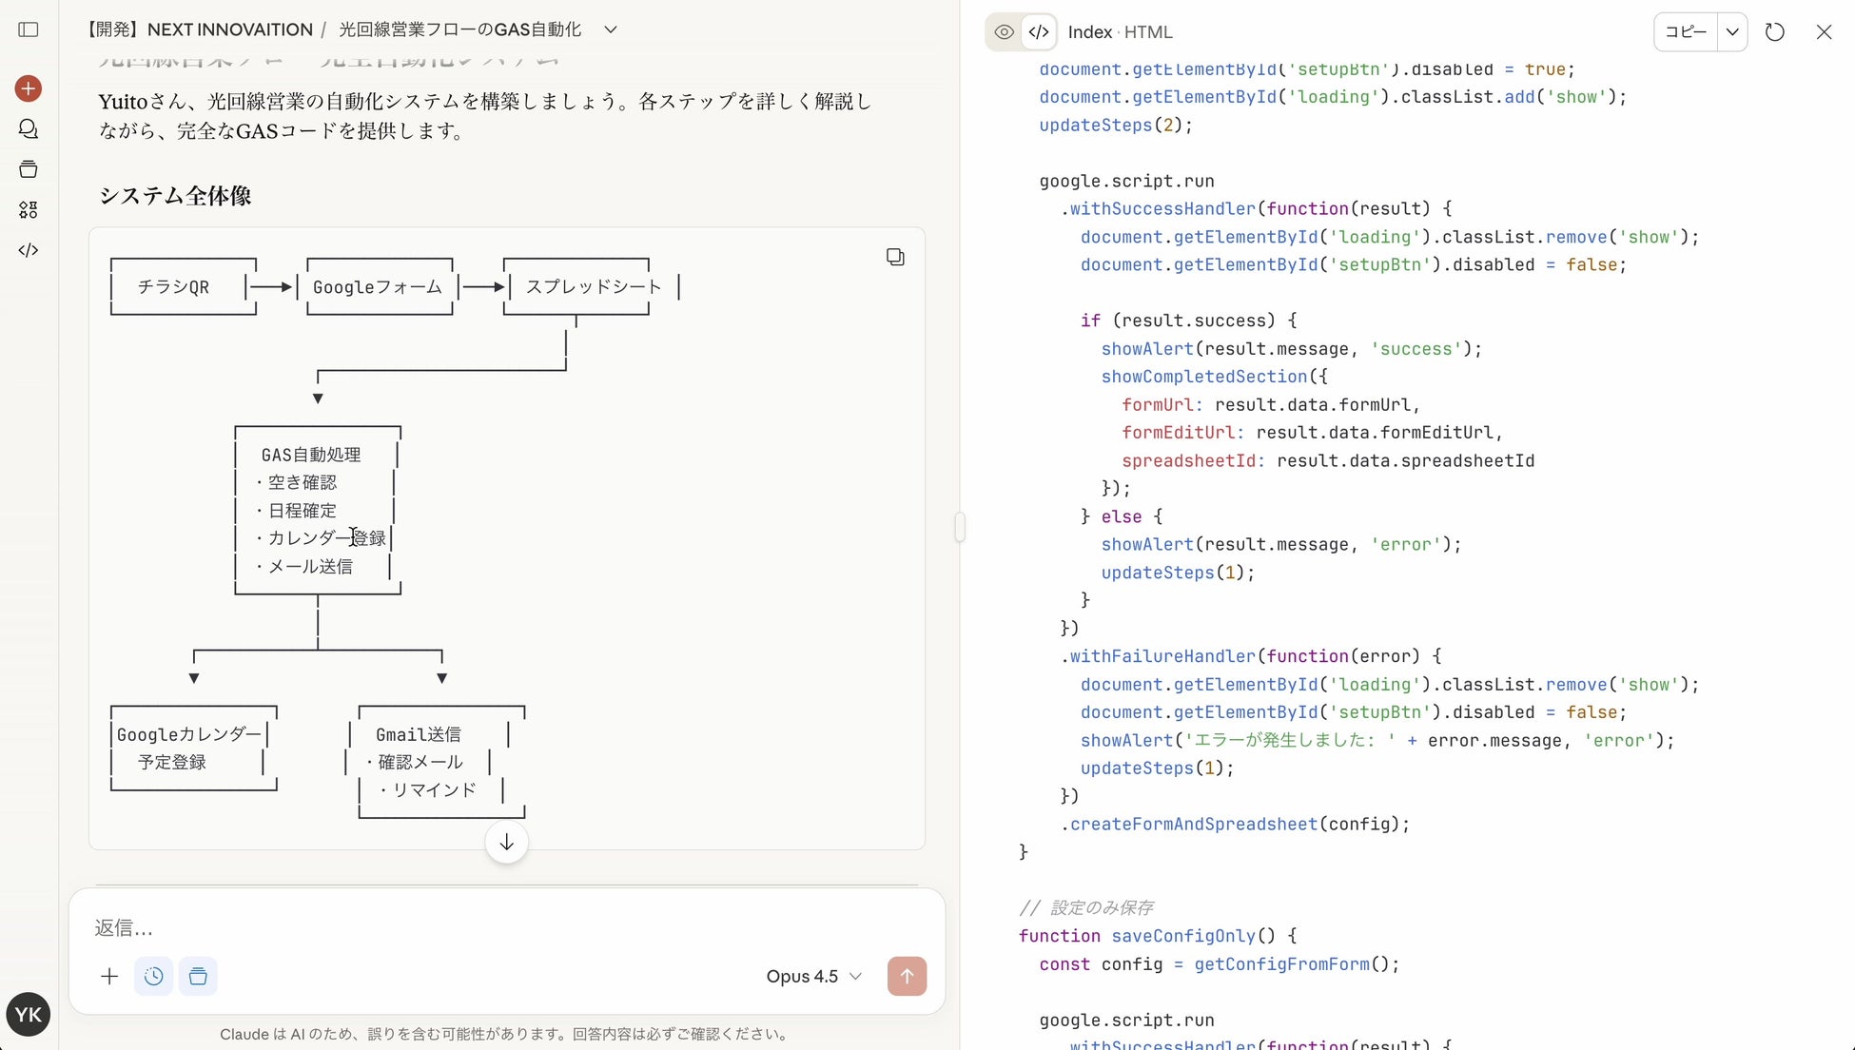Switch the artifact to code view
Screen dimensions: 1855x1050
[x=1039, y=32]
